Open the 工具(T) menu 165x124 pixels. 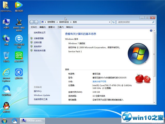coord(61,27)
